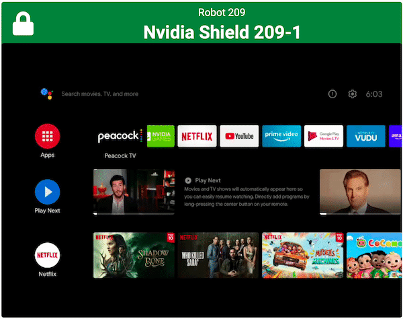
Task: Open the Shadow and Bone thumbnail
Action: pos(134,255)
